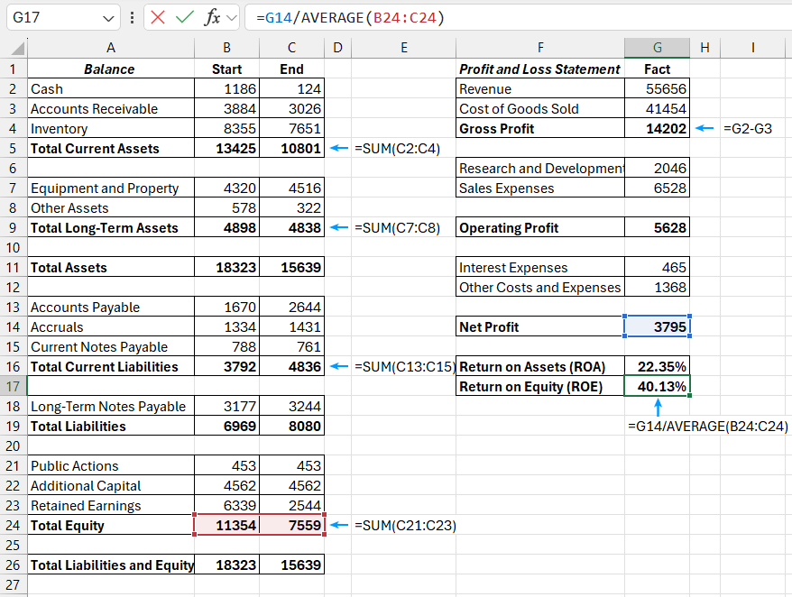Click inside the Name Box showing G17
The height and width of the screenshot is (597, 792).
coord(50,17)
